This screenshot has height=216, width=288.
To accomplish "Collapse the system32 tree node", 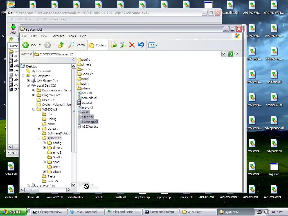I will 39,138.
